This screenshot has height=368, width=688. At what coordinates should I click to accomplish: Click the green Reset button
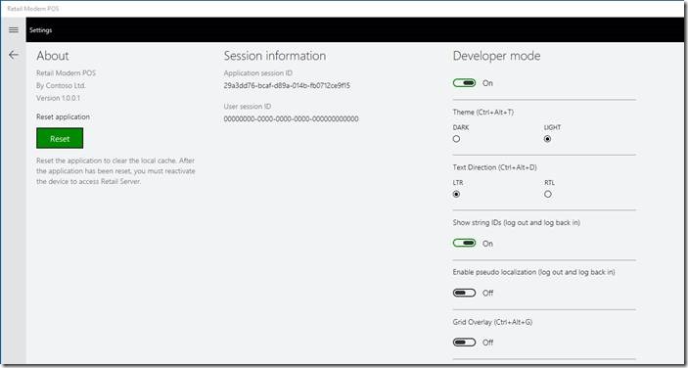(60, 139)
